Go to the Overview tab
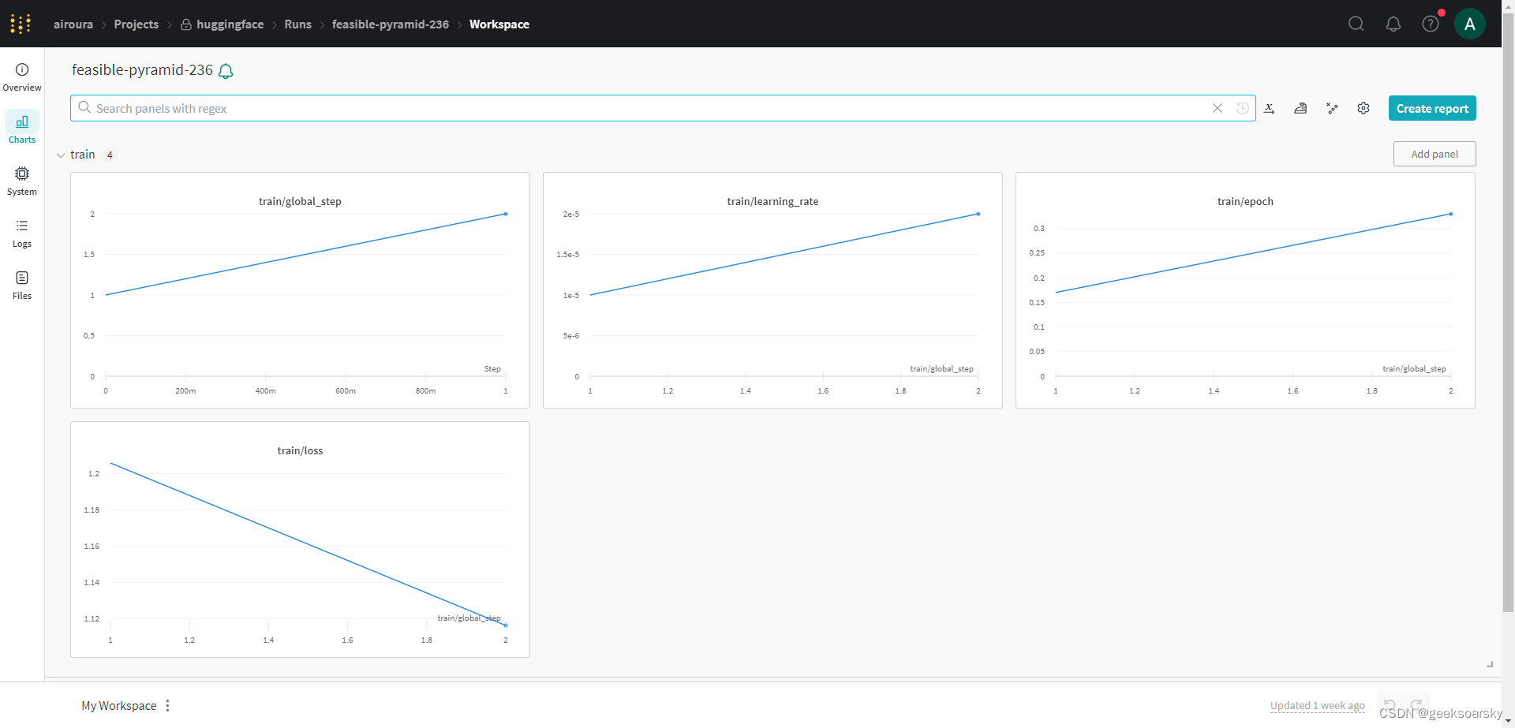The width and height of the screenshot is (1515, 728). pyautogui.click(x=22, y=77)
